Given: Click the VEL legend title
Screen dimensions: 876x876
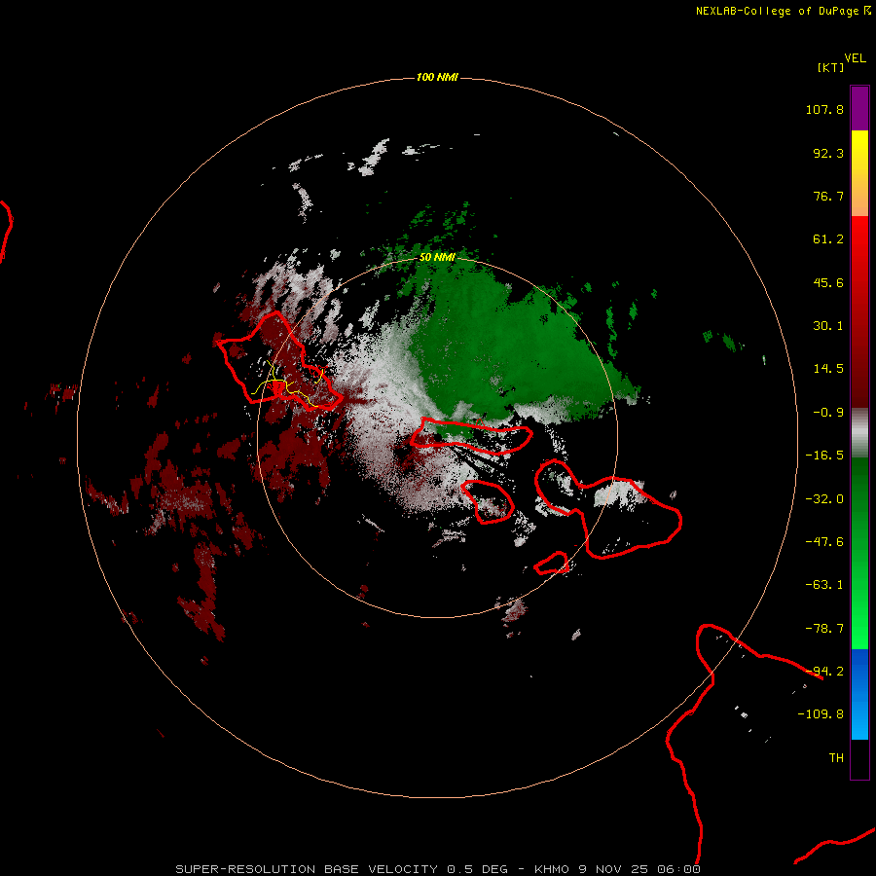Looking at the screenshot, I should click(855, 58).
